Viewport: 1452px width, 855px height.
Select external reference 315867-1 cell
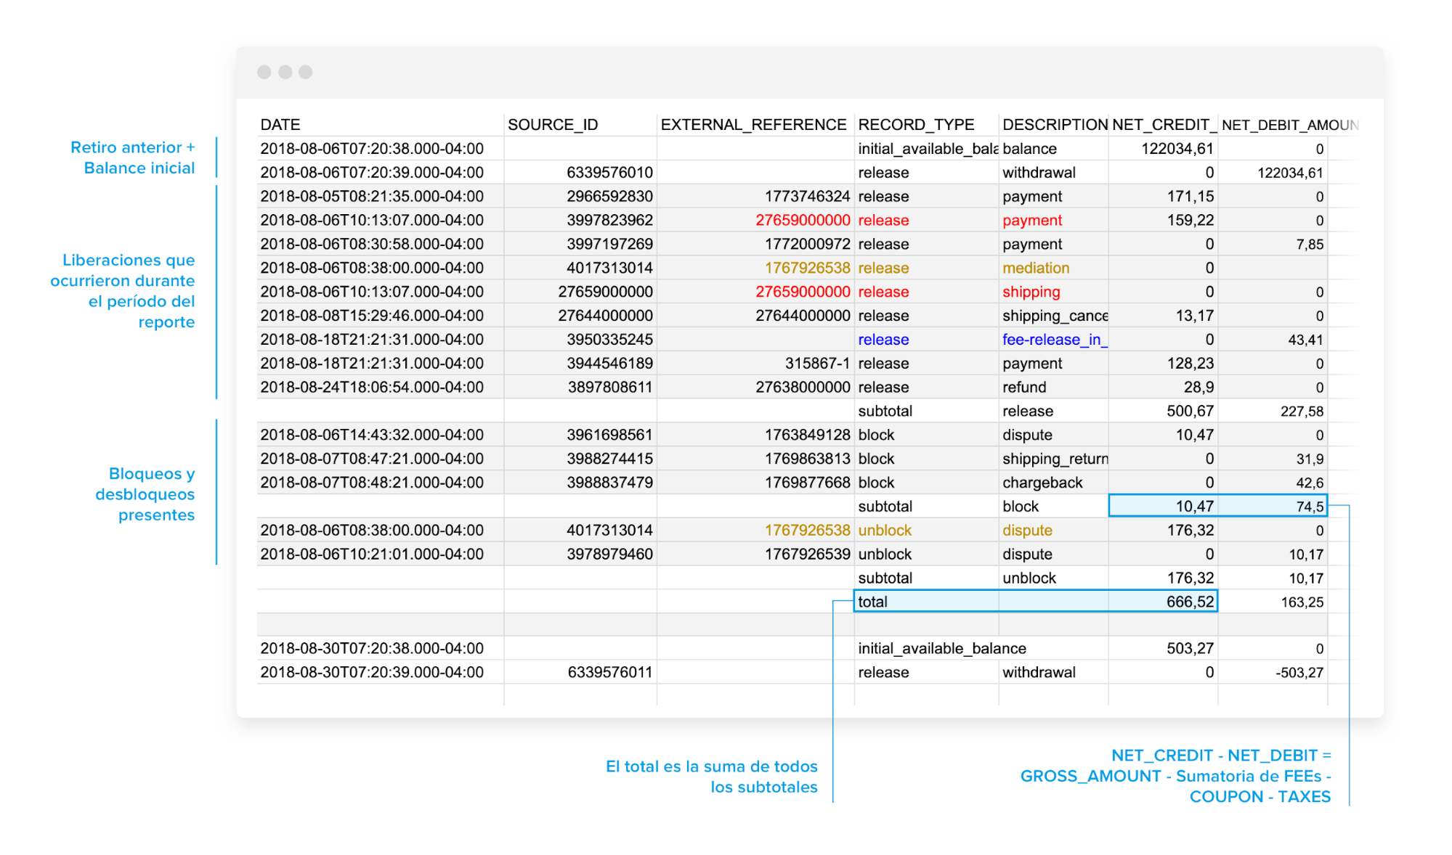tap(755, 364)
